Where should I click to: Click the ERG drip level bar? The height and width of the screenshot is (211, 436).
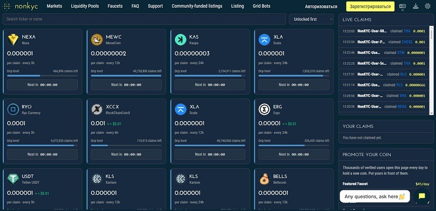pos(294,145)
